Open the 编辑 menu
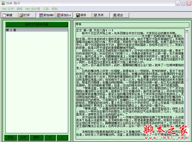Image resolution: width=192 pixels, height=142 pixels. pos(20,9)
